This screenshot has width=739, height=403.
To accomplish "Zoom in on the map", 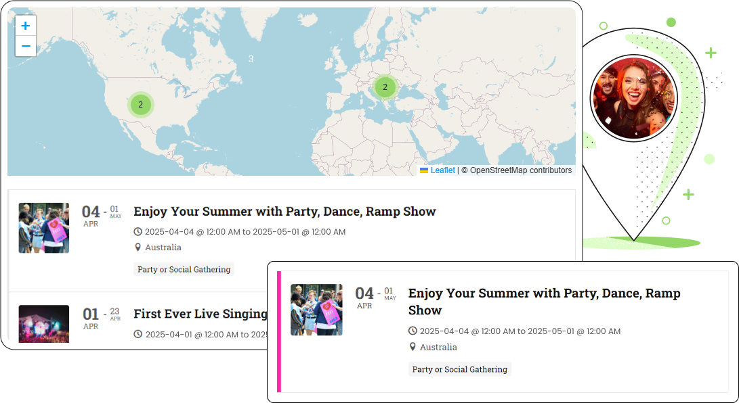I will [26, 26].
